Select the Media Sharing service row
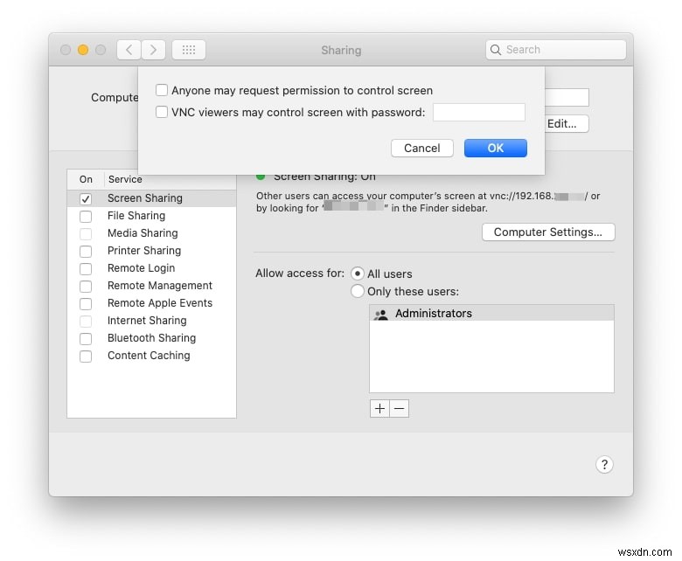This screenshot has width=682, height=561. 152,233
